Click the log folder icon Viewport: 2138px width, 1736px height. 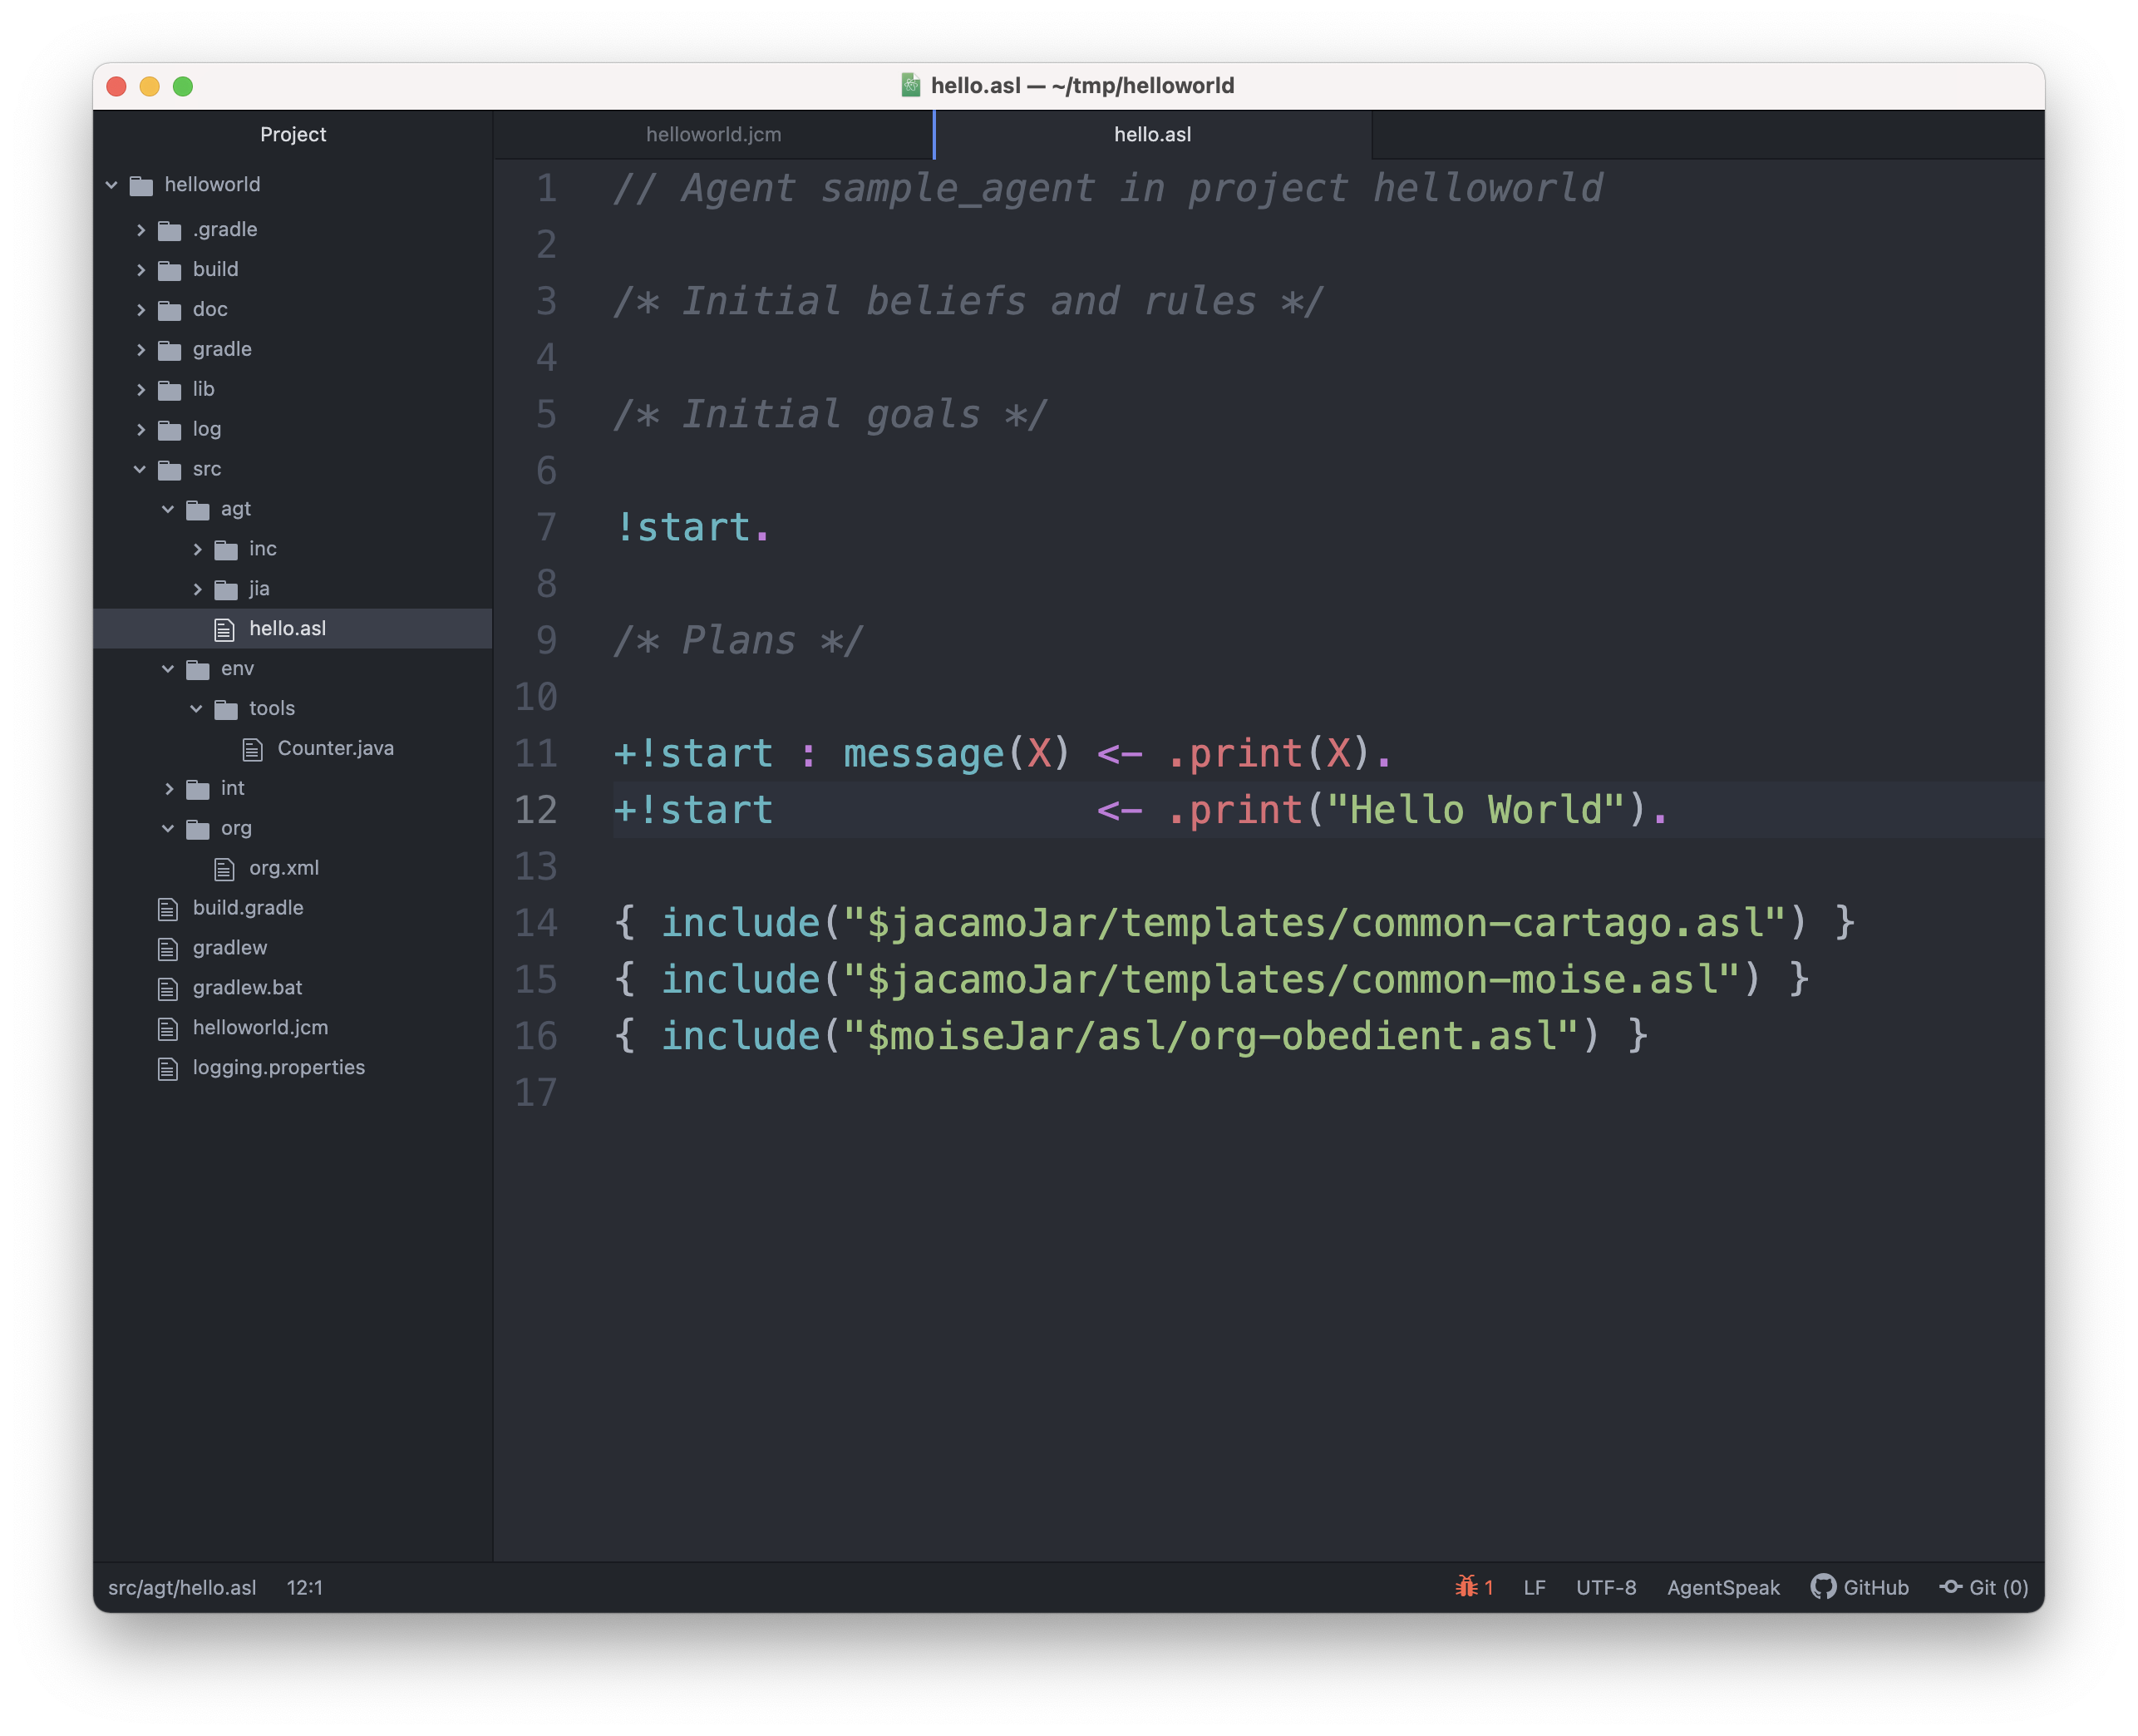(x=170, y=430)
